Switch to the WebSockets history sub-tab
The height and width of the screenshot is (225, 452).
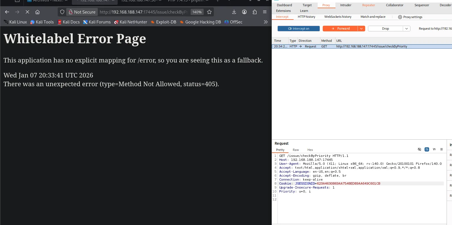tap(338, 17)
